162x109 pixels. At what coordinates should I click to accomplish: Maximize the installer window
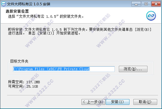[x=146, y=4]
